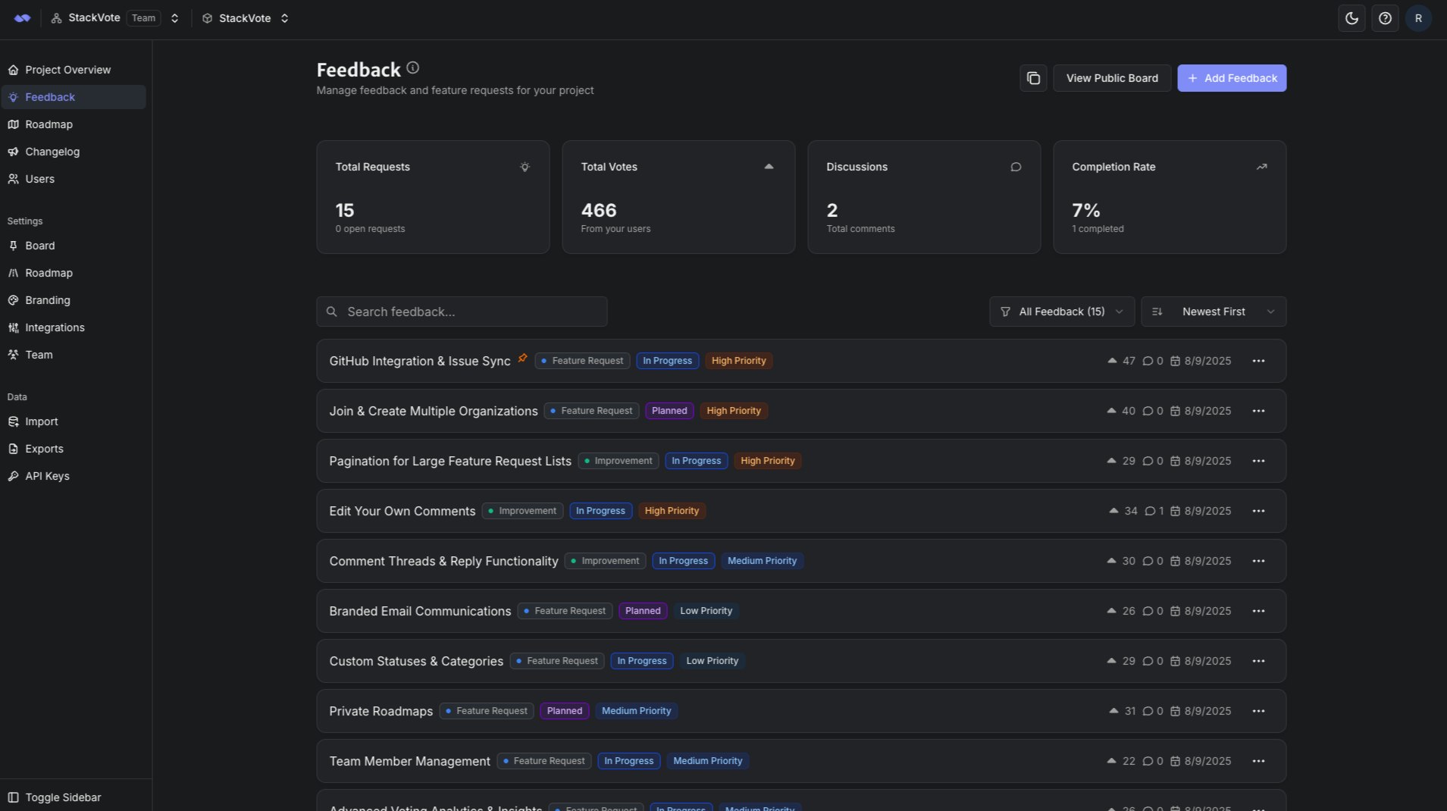Click the Search feedback input field
This screenshot has height=811, width=1447.
[462, 311]
